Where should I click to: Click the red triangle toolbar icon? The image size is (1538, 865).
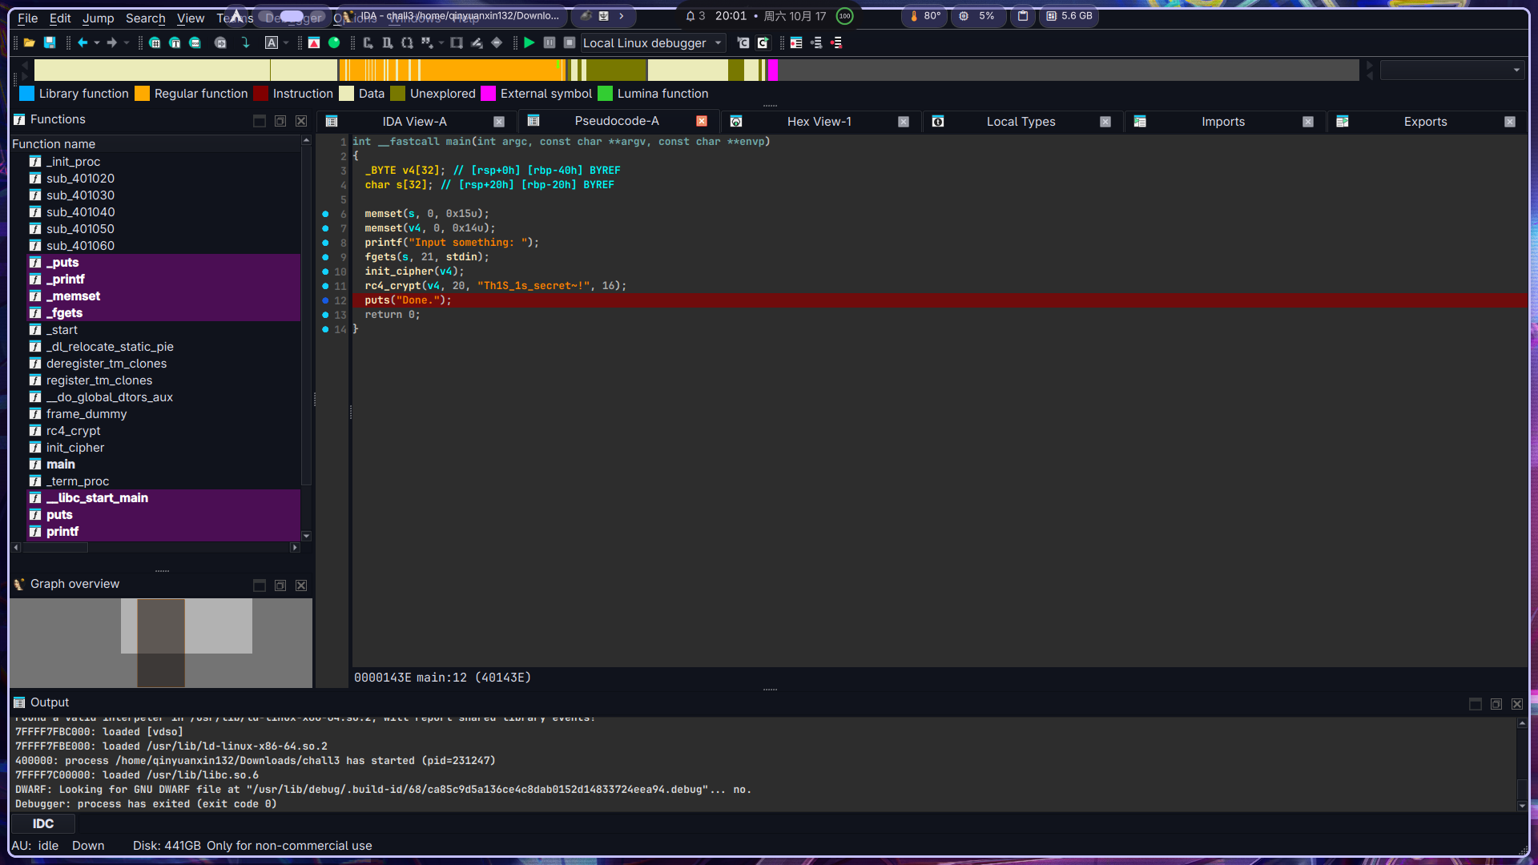tap(314, 43)
